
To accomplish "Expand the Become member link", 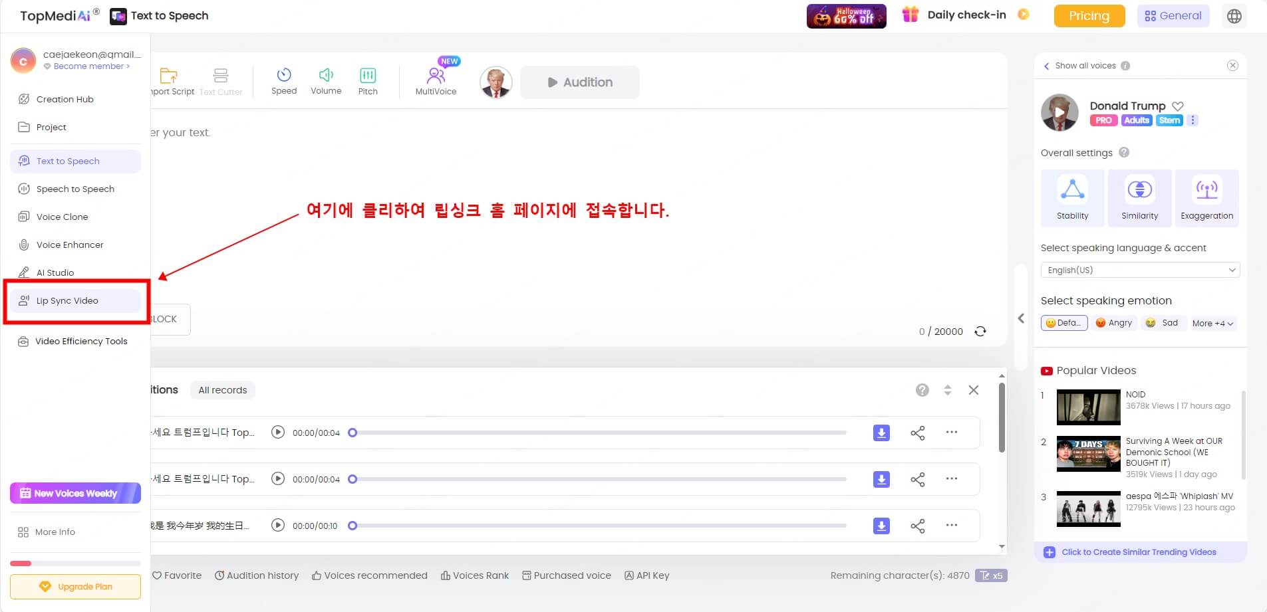I will (x=91, y=66).
